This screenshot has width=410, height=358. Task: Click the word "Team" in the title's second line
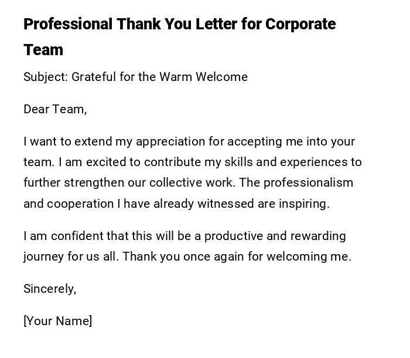[x=43, y=50]
